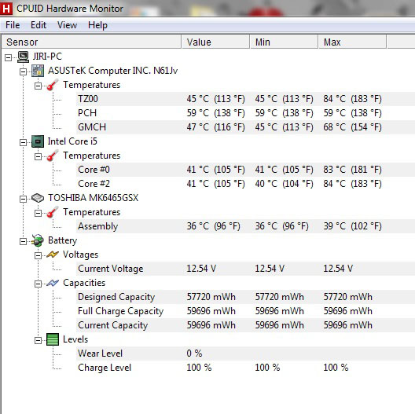Click TZ00 max value 84 °C (183 °F)

pos(352,99)
